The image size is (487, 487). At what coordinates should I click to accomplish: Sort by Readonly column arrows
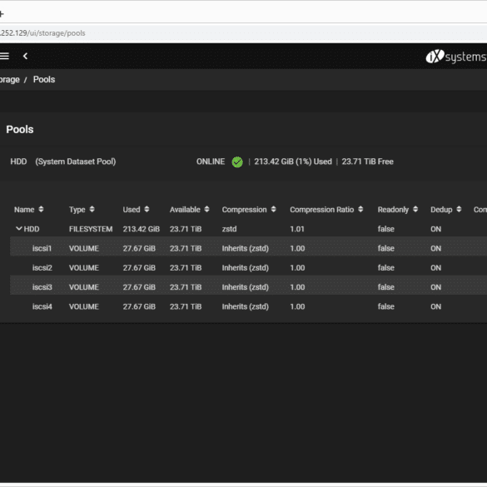click(x=415, y=209)
